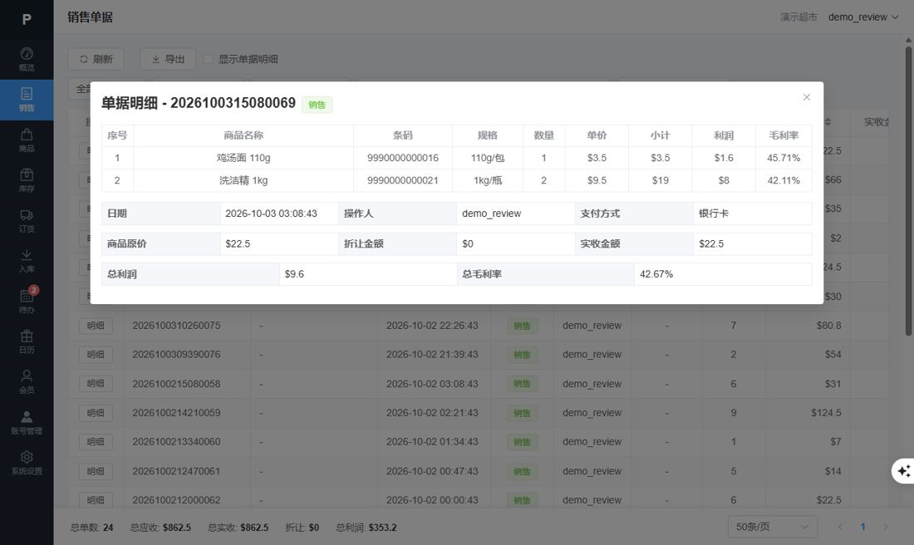Open 明细 for order 2026100212470061
This screenshot has height=545, width=914.
[96, 471]
